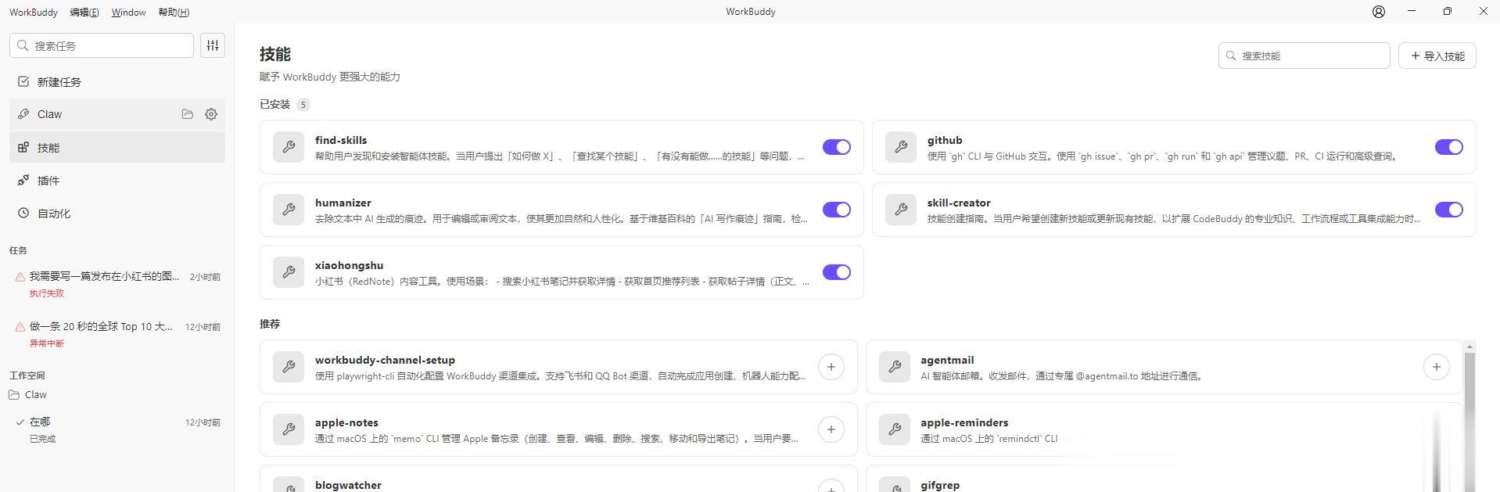Click the 导入技能 button
The height and width of the screenshot is (492, 1500).
1437,56
